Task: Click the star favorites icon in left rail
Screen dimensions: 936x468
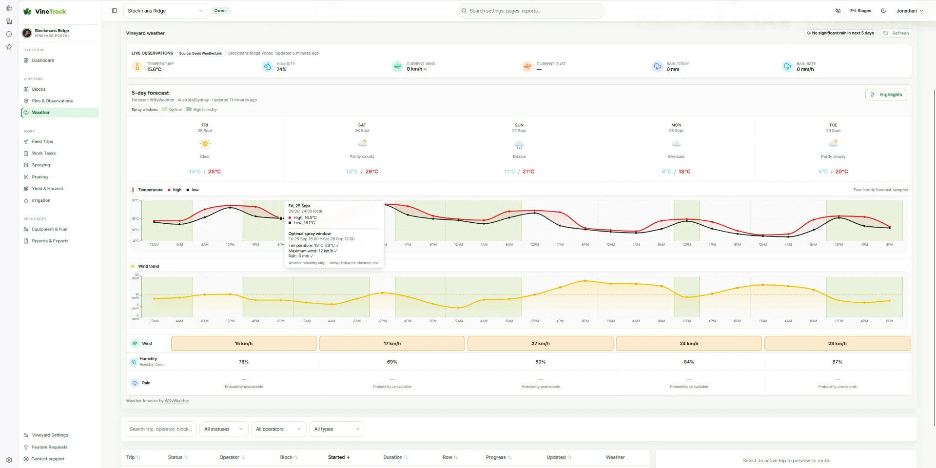Action: [x=9, y=47]
